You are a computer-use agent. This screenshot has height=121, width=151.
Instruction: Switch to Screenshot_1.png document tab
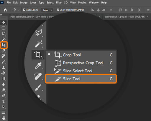tap(125, 17)
